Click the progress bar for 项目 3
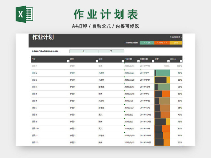 [162, 80]
